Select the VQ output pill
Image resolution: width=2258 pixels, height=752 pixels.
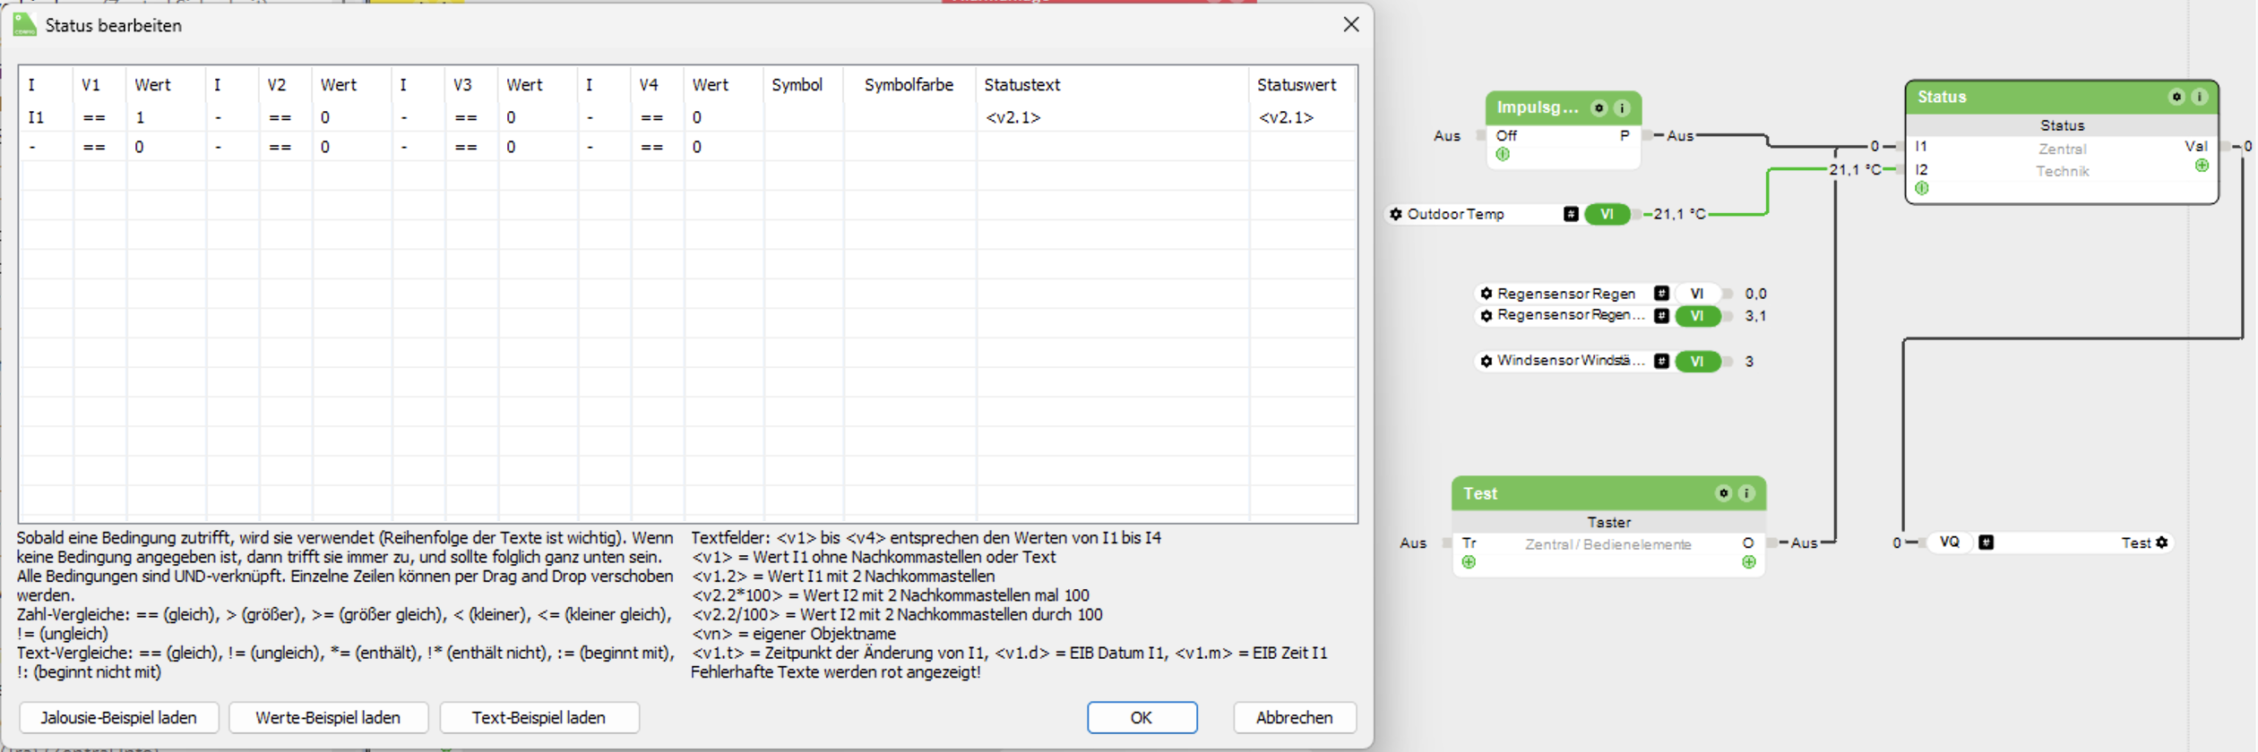coord(1951,543)
